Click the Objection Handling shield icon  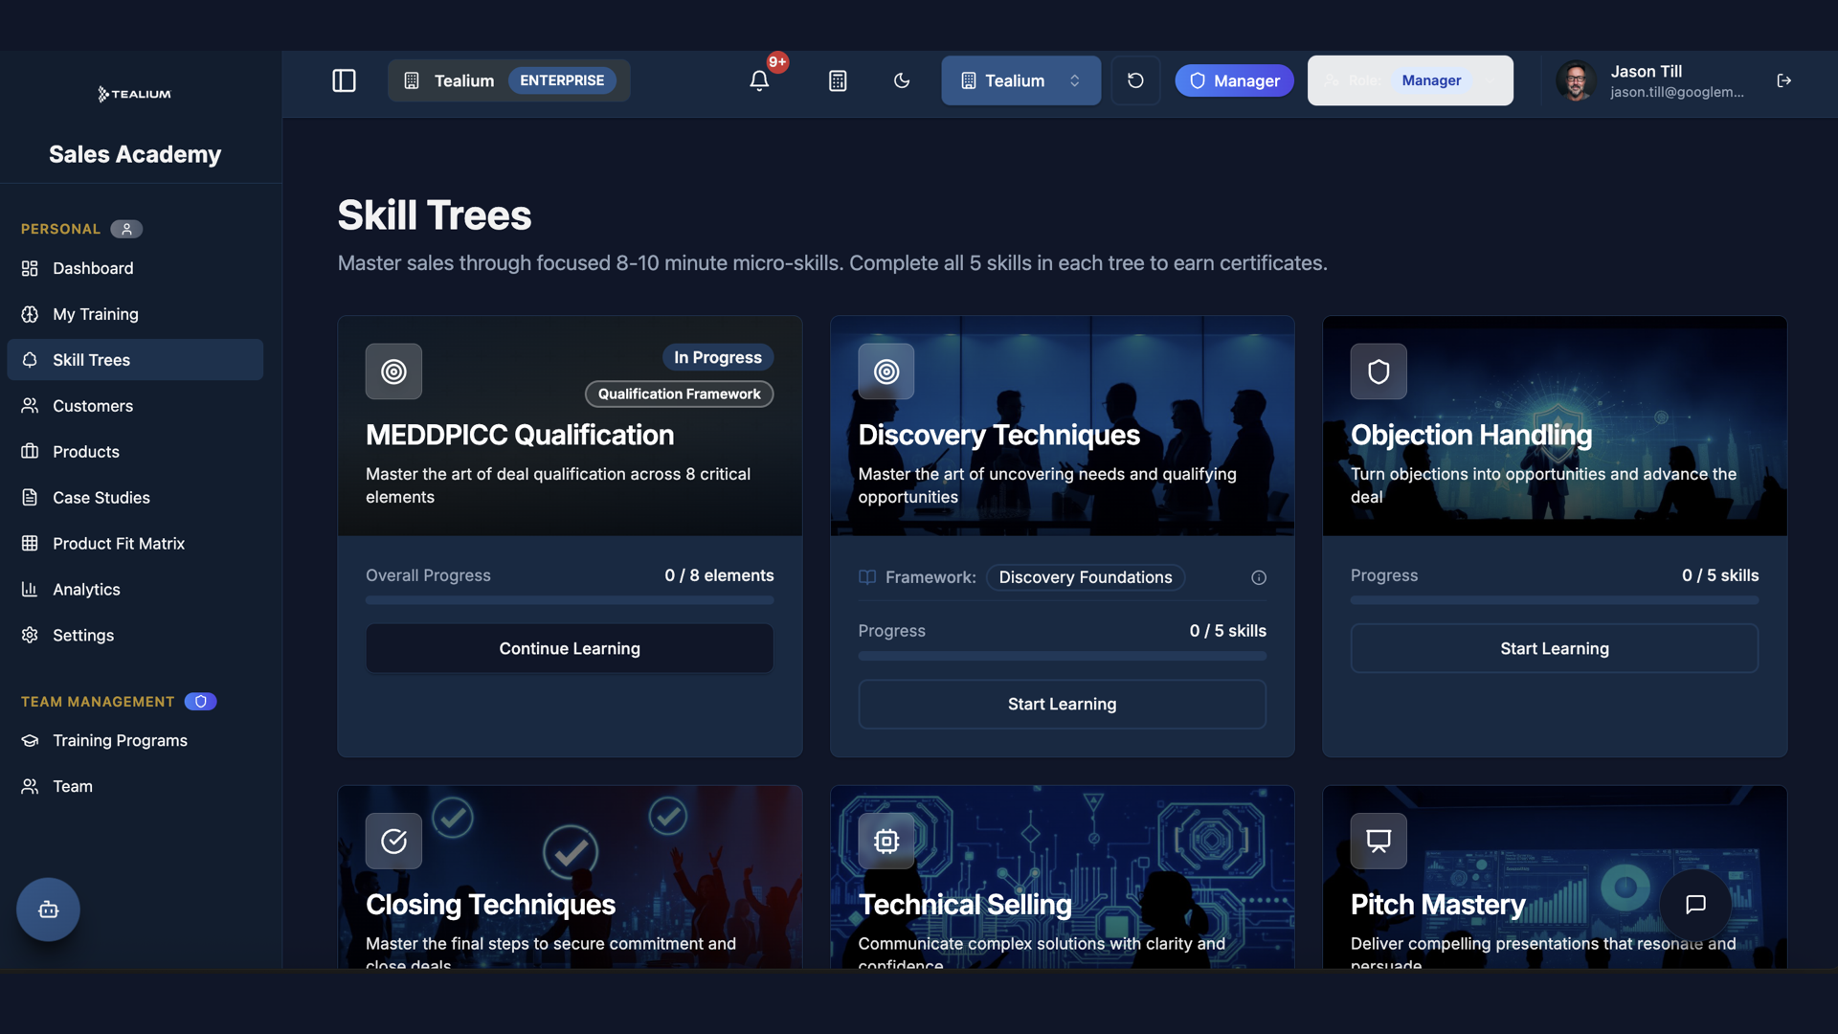(1378, 371)
